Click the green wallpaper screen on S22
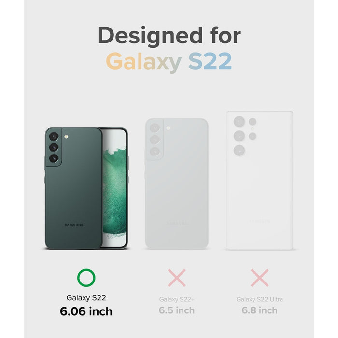Screen dimensions: 338x338 pos(114,188)
